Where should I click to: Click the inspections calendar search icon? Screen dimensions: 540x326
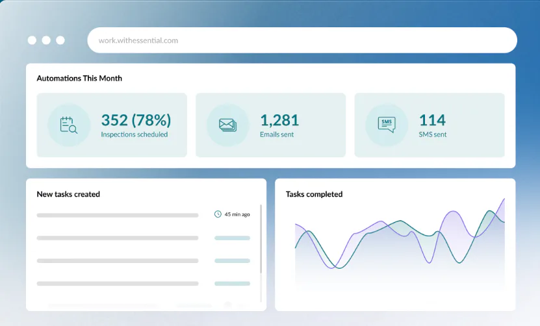click(x=68, y=125)
